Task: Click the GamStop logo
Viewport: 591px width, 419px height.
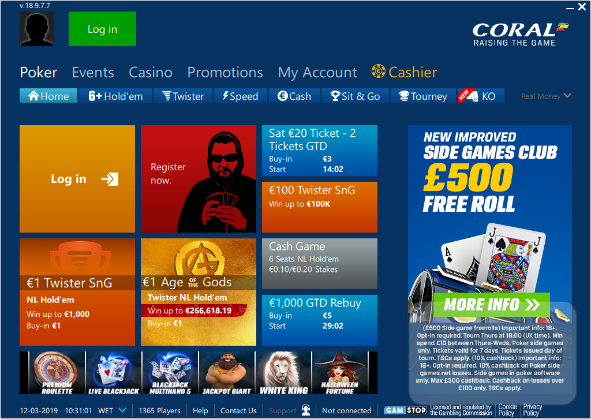Action: (x=405, y=410)
